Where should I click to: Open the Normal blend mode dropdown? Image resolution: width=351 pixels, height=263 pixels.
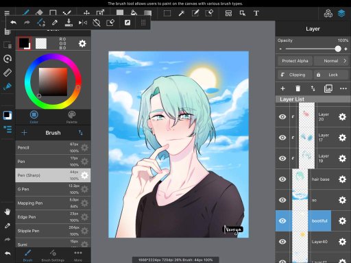tap(332, 61)
